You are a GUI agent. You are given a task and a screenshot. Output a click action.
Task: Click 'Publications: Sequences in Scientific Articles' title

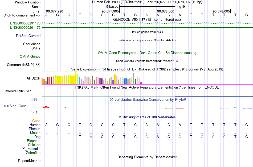[x=147, y=40]
